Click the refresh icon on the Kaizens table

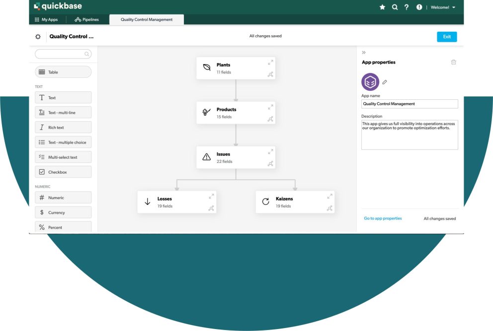pos(265,201)
